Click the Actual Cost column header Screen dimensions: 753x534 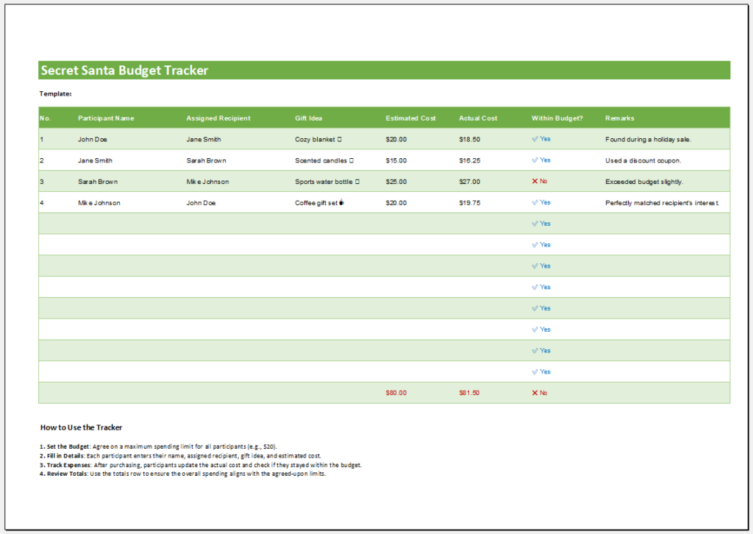pyautogui.click(x=478, y=118)
